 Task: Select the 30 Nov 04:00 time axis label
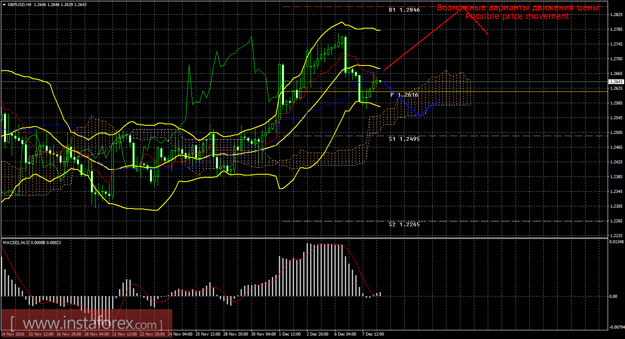(x=263, y=335)
